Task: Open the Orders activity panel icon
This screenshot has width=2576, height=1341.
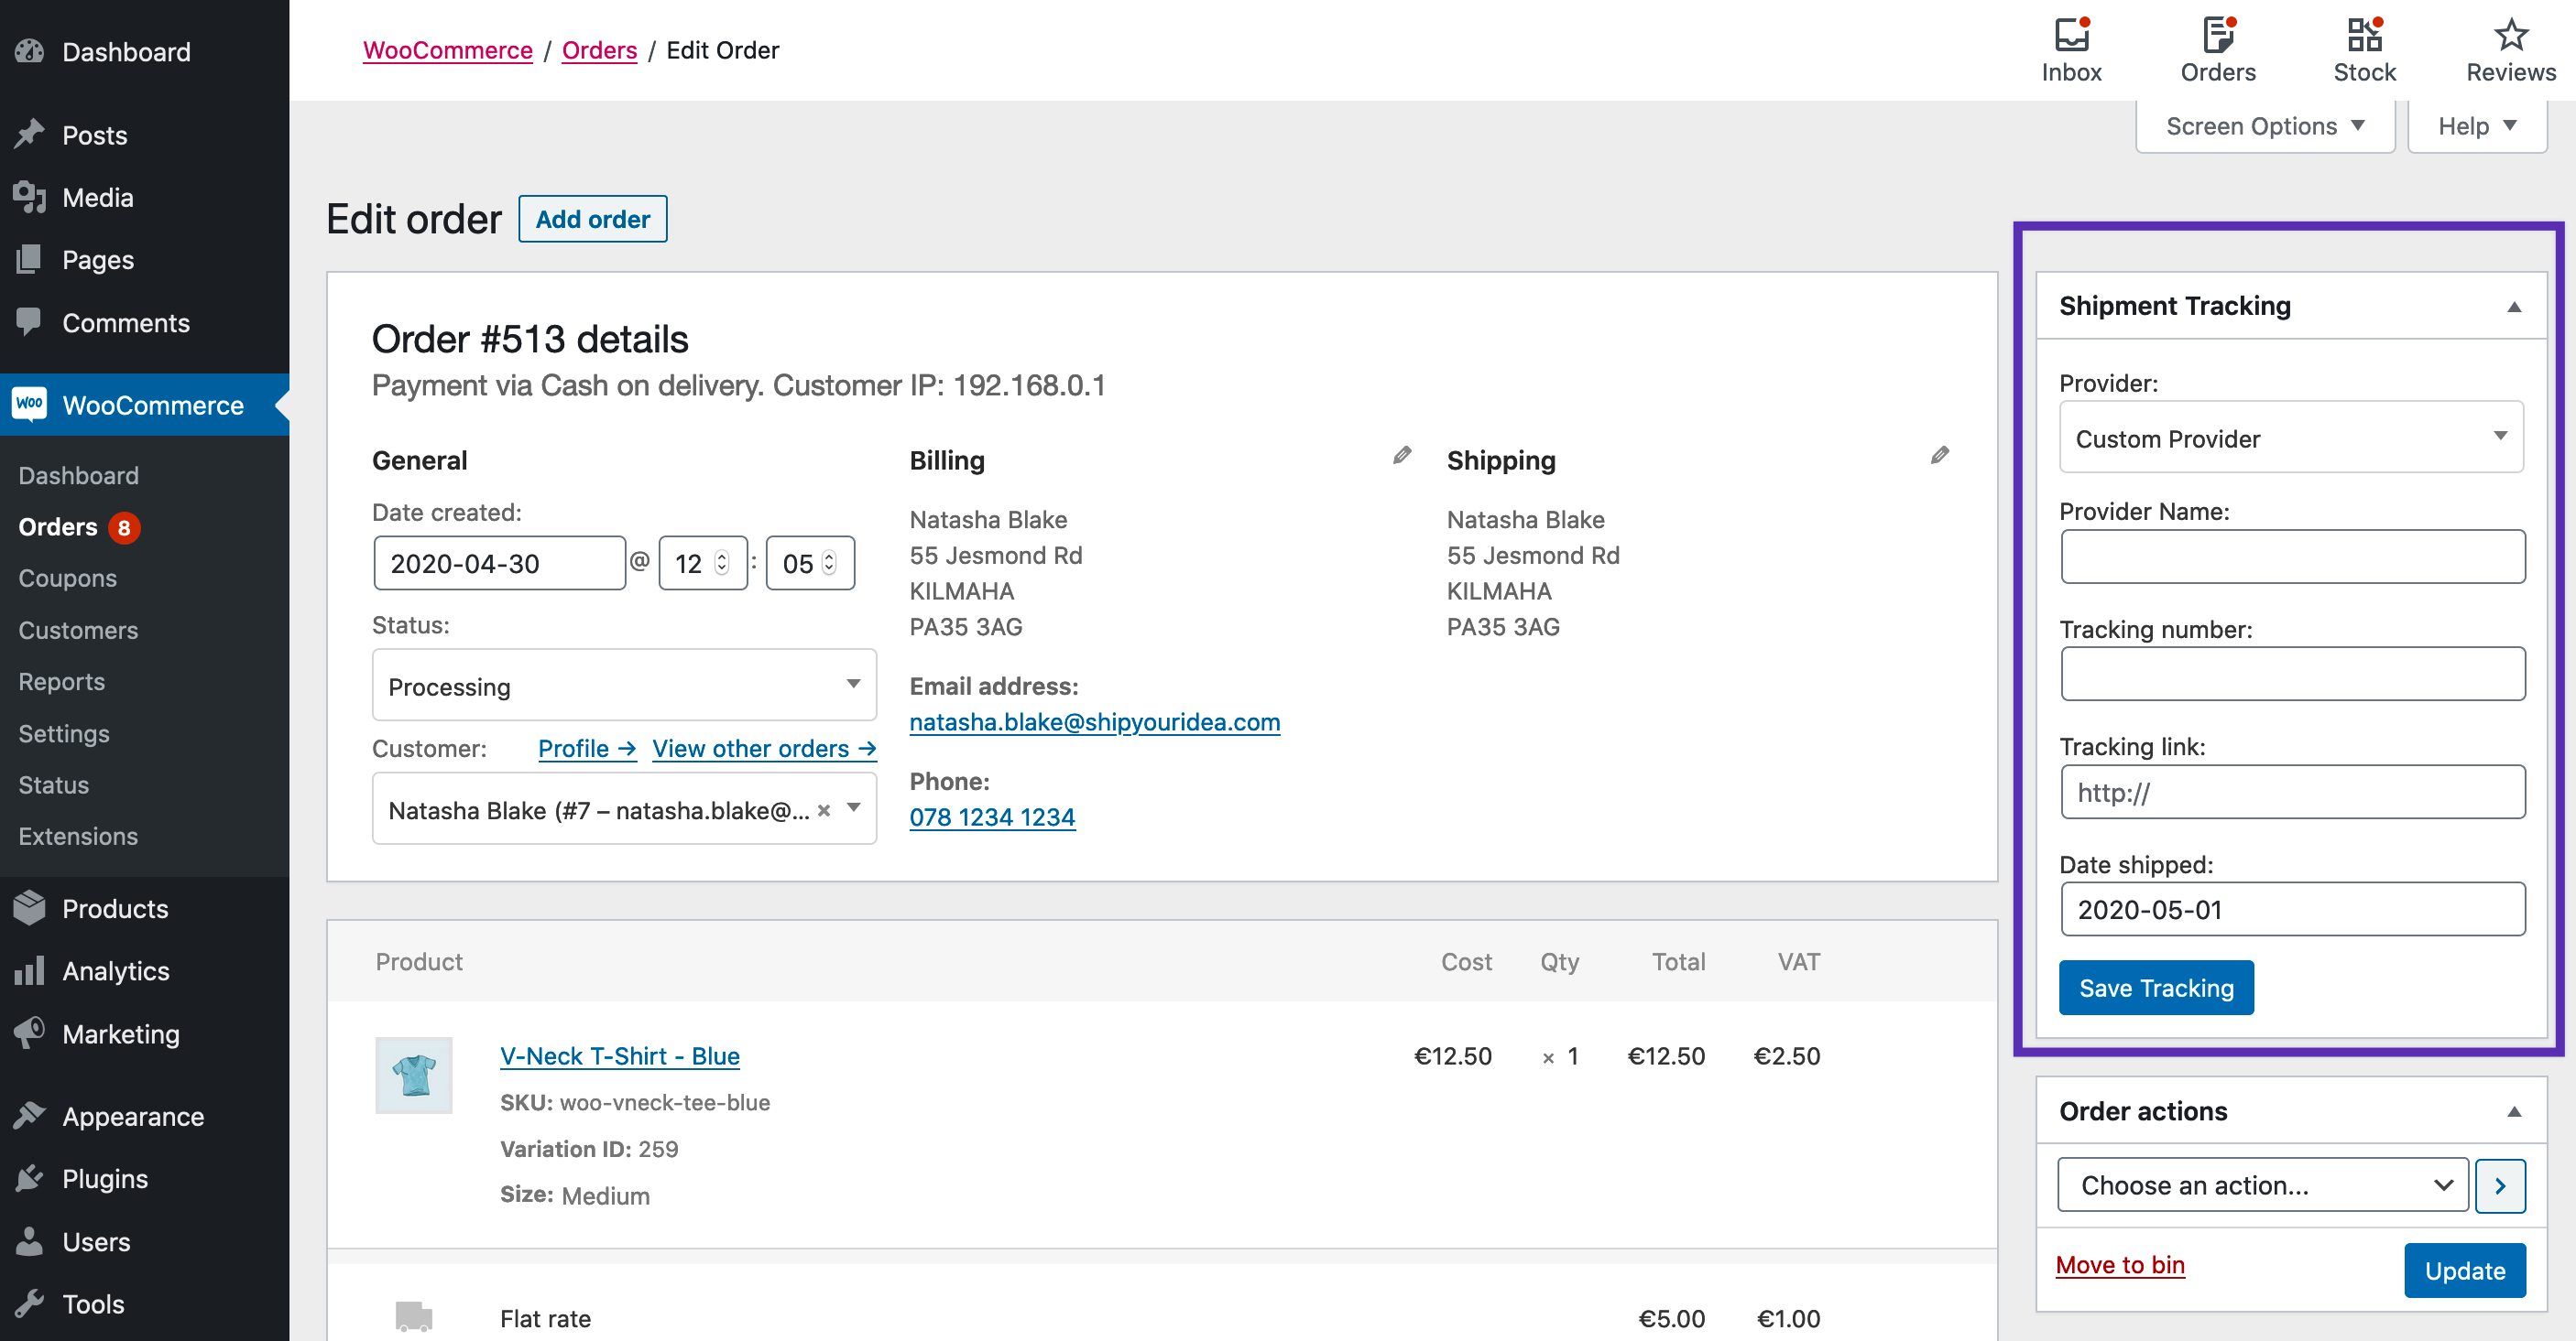Action: click(2218, 35)
